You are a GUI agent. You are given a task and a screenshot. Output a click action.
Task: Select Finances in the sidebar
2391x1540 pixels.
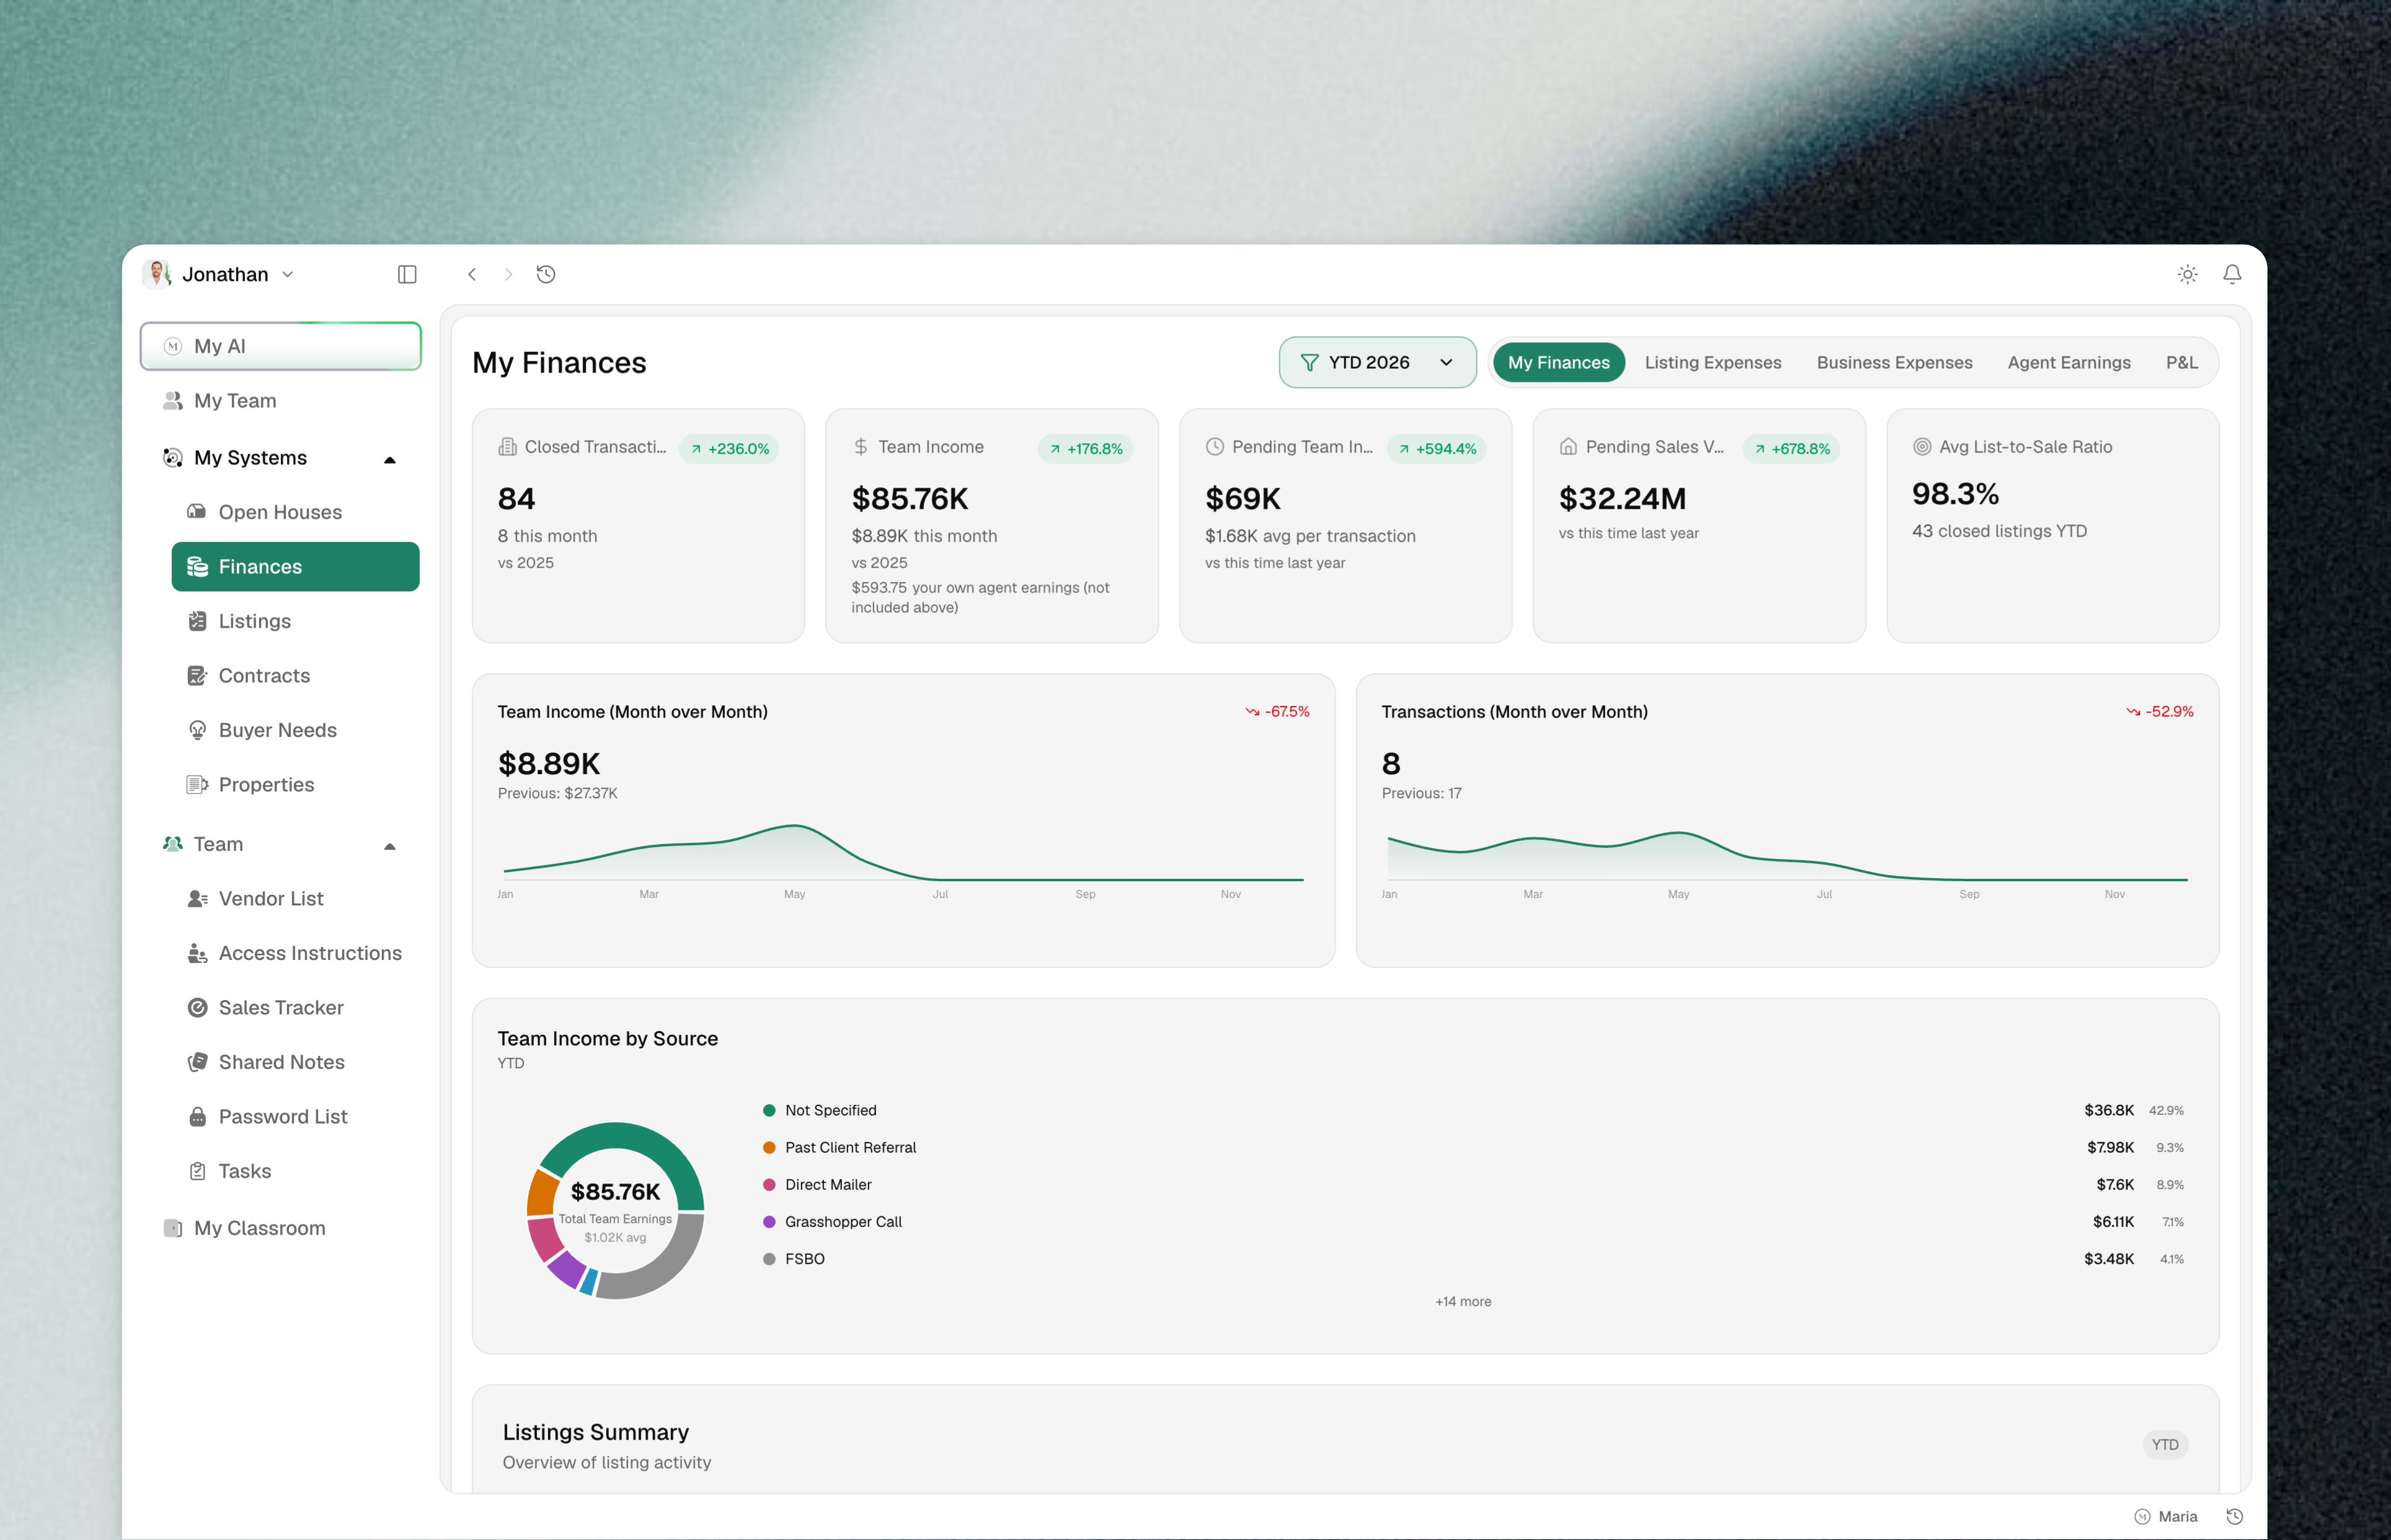(x=295, y=567)
